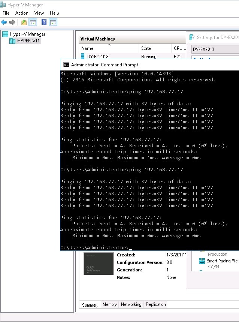
Task: Sort virtual machines by Name column
Action: [87, 48]
